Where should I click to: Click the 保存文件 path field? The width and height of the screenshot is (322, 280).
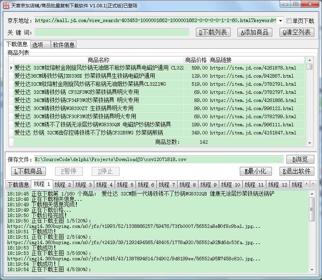point(158,159)
